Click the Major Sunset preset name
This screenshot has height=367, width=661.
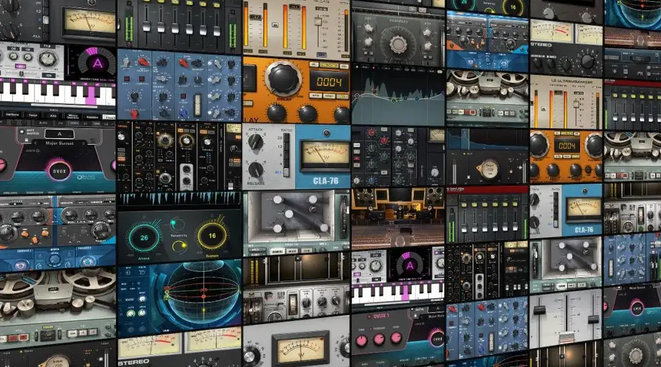[60, 143]
